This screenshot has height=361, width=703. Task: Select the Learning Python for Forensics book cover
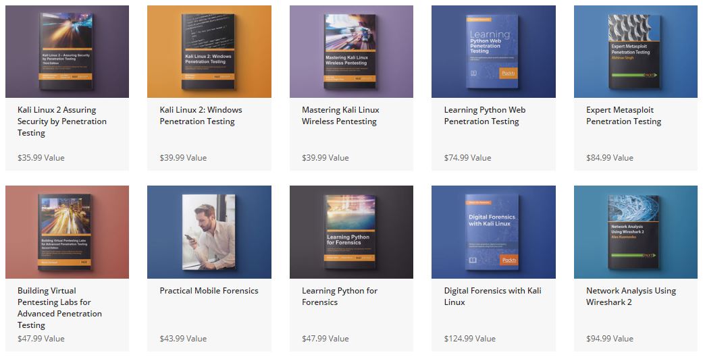click(x=351, y=232)
